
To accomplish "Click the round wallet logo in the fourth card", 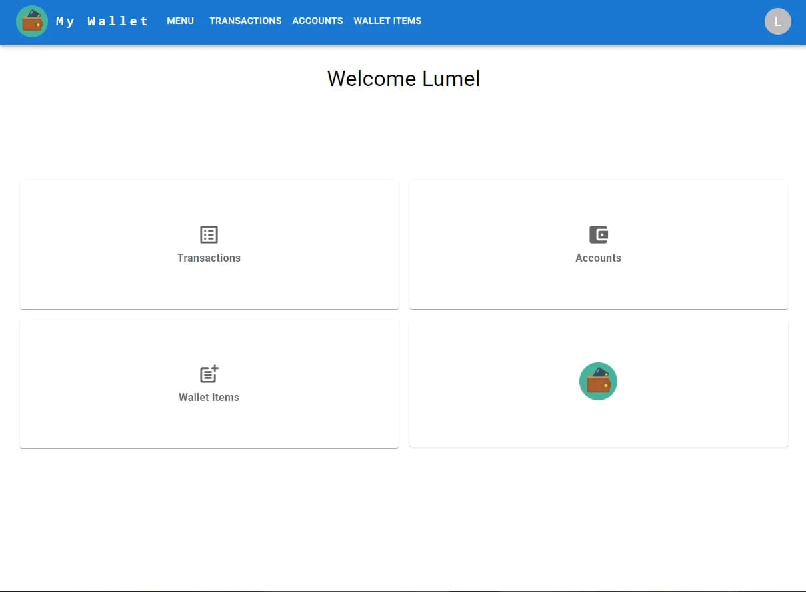I will point(598,382).
